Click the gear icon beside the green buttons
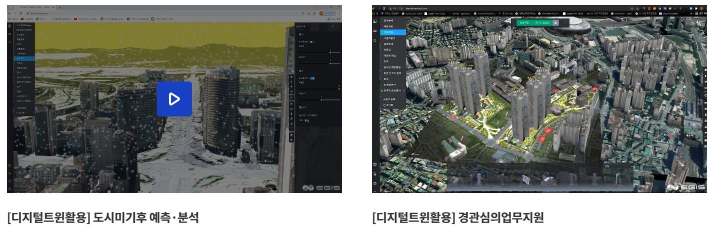Image resolution: width=713 pixels, height=230 pixels. pos(555,22)
